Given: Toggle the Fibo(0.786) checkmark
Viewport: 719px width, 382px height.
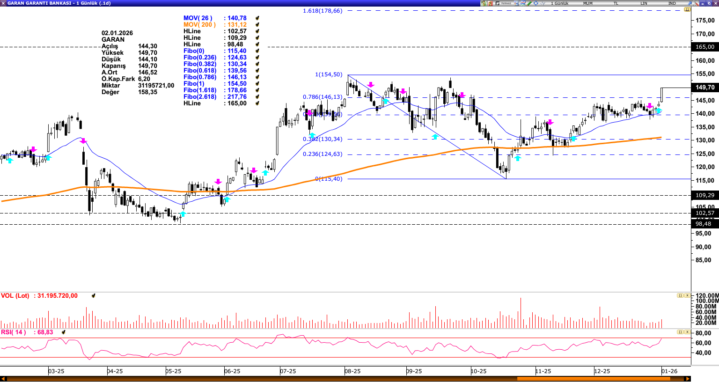Looking at the screenshot, I should point(257,77).
